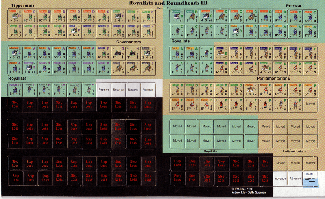Select the Perth a infantry counter
This screenshot has height=199, width=325.
(89, 31)
